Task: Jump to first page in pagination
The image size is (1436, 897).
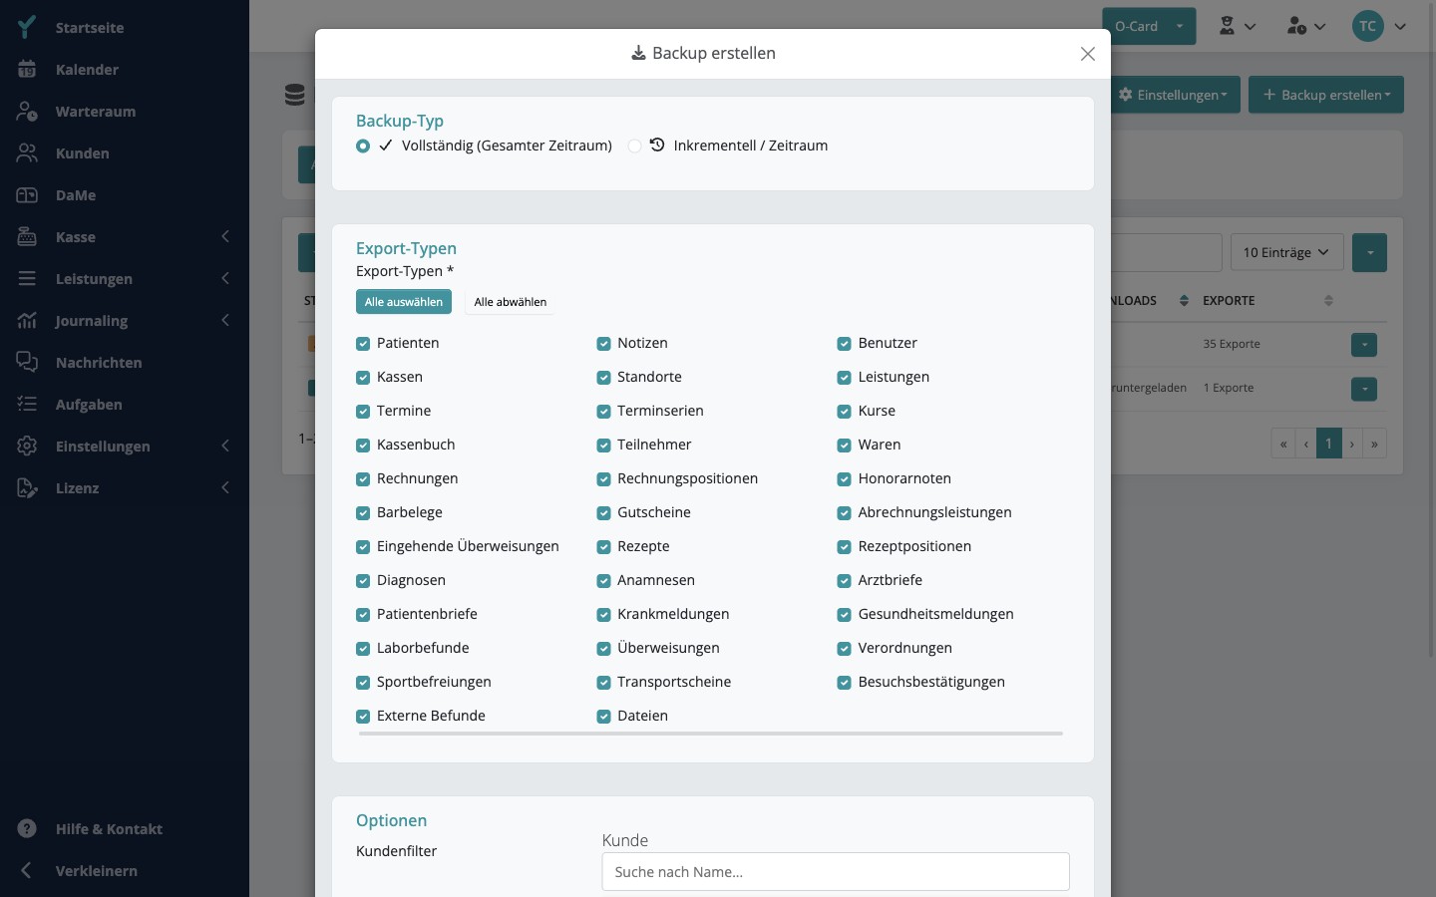Action: 1283,444
